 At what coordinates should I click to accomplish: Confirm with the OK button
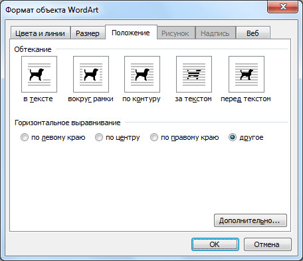pyautogui.click(x=215, y=244)
